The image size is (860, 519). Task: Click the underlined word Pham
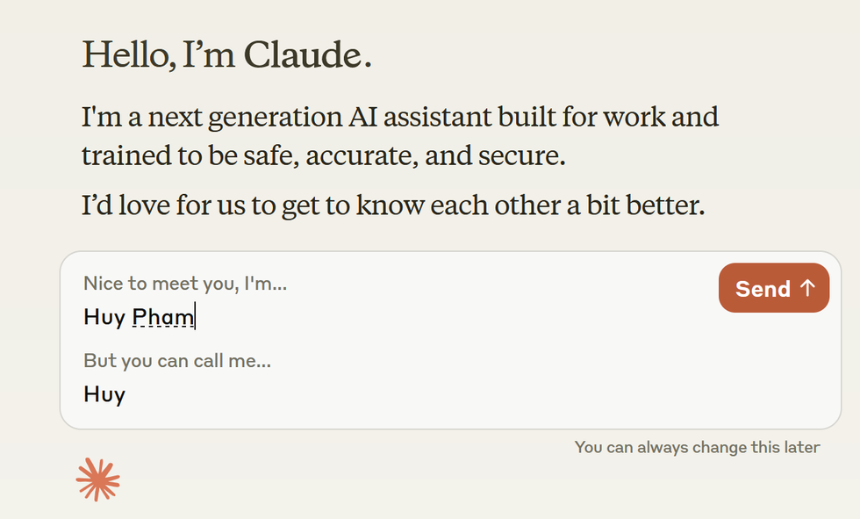click(163, 316)
